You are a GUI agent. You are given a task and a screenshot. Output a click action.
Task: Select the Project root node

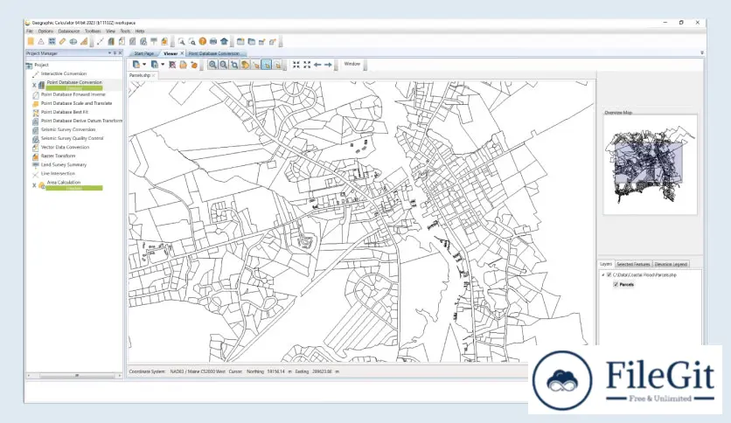tap(41, 65)
